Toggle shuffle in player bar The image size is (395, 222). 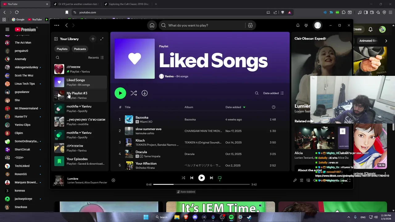tap(183, 178)
